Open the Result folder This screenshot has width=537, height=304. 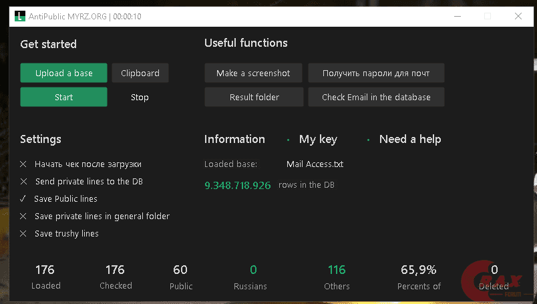pyautogui.click(x=254, y=97)
